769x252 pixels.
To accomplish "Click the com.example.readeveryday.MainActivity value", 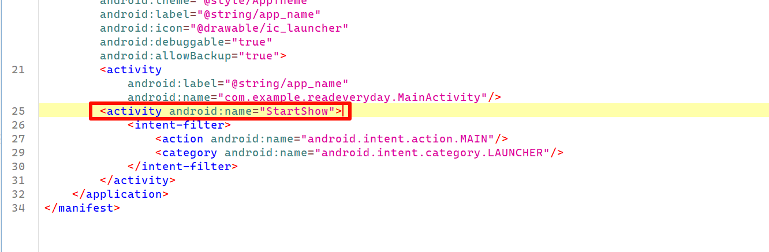I will (x=352, y=97).
